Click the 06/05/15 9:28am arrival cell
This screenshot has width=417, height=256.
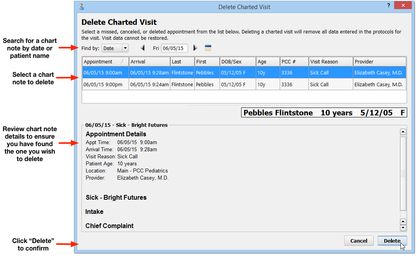point(149,72)
